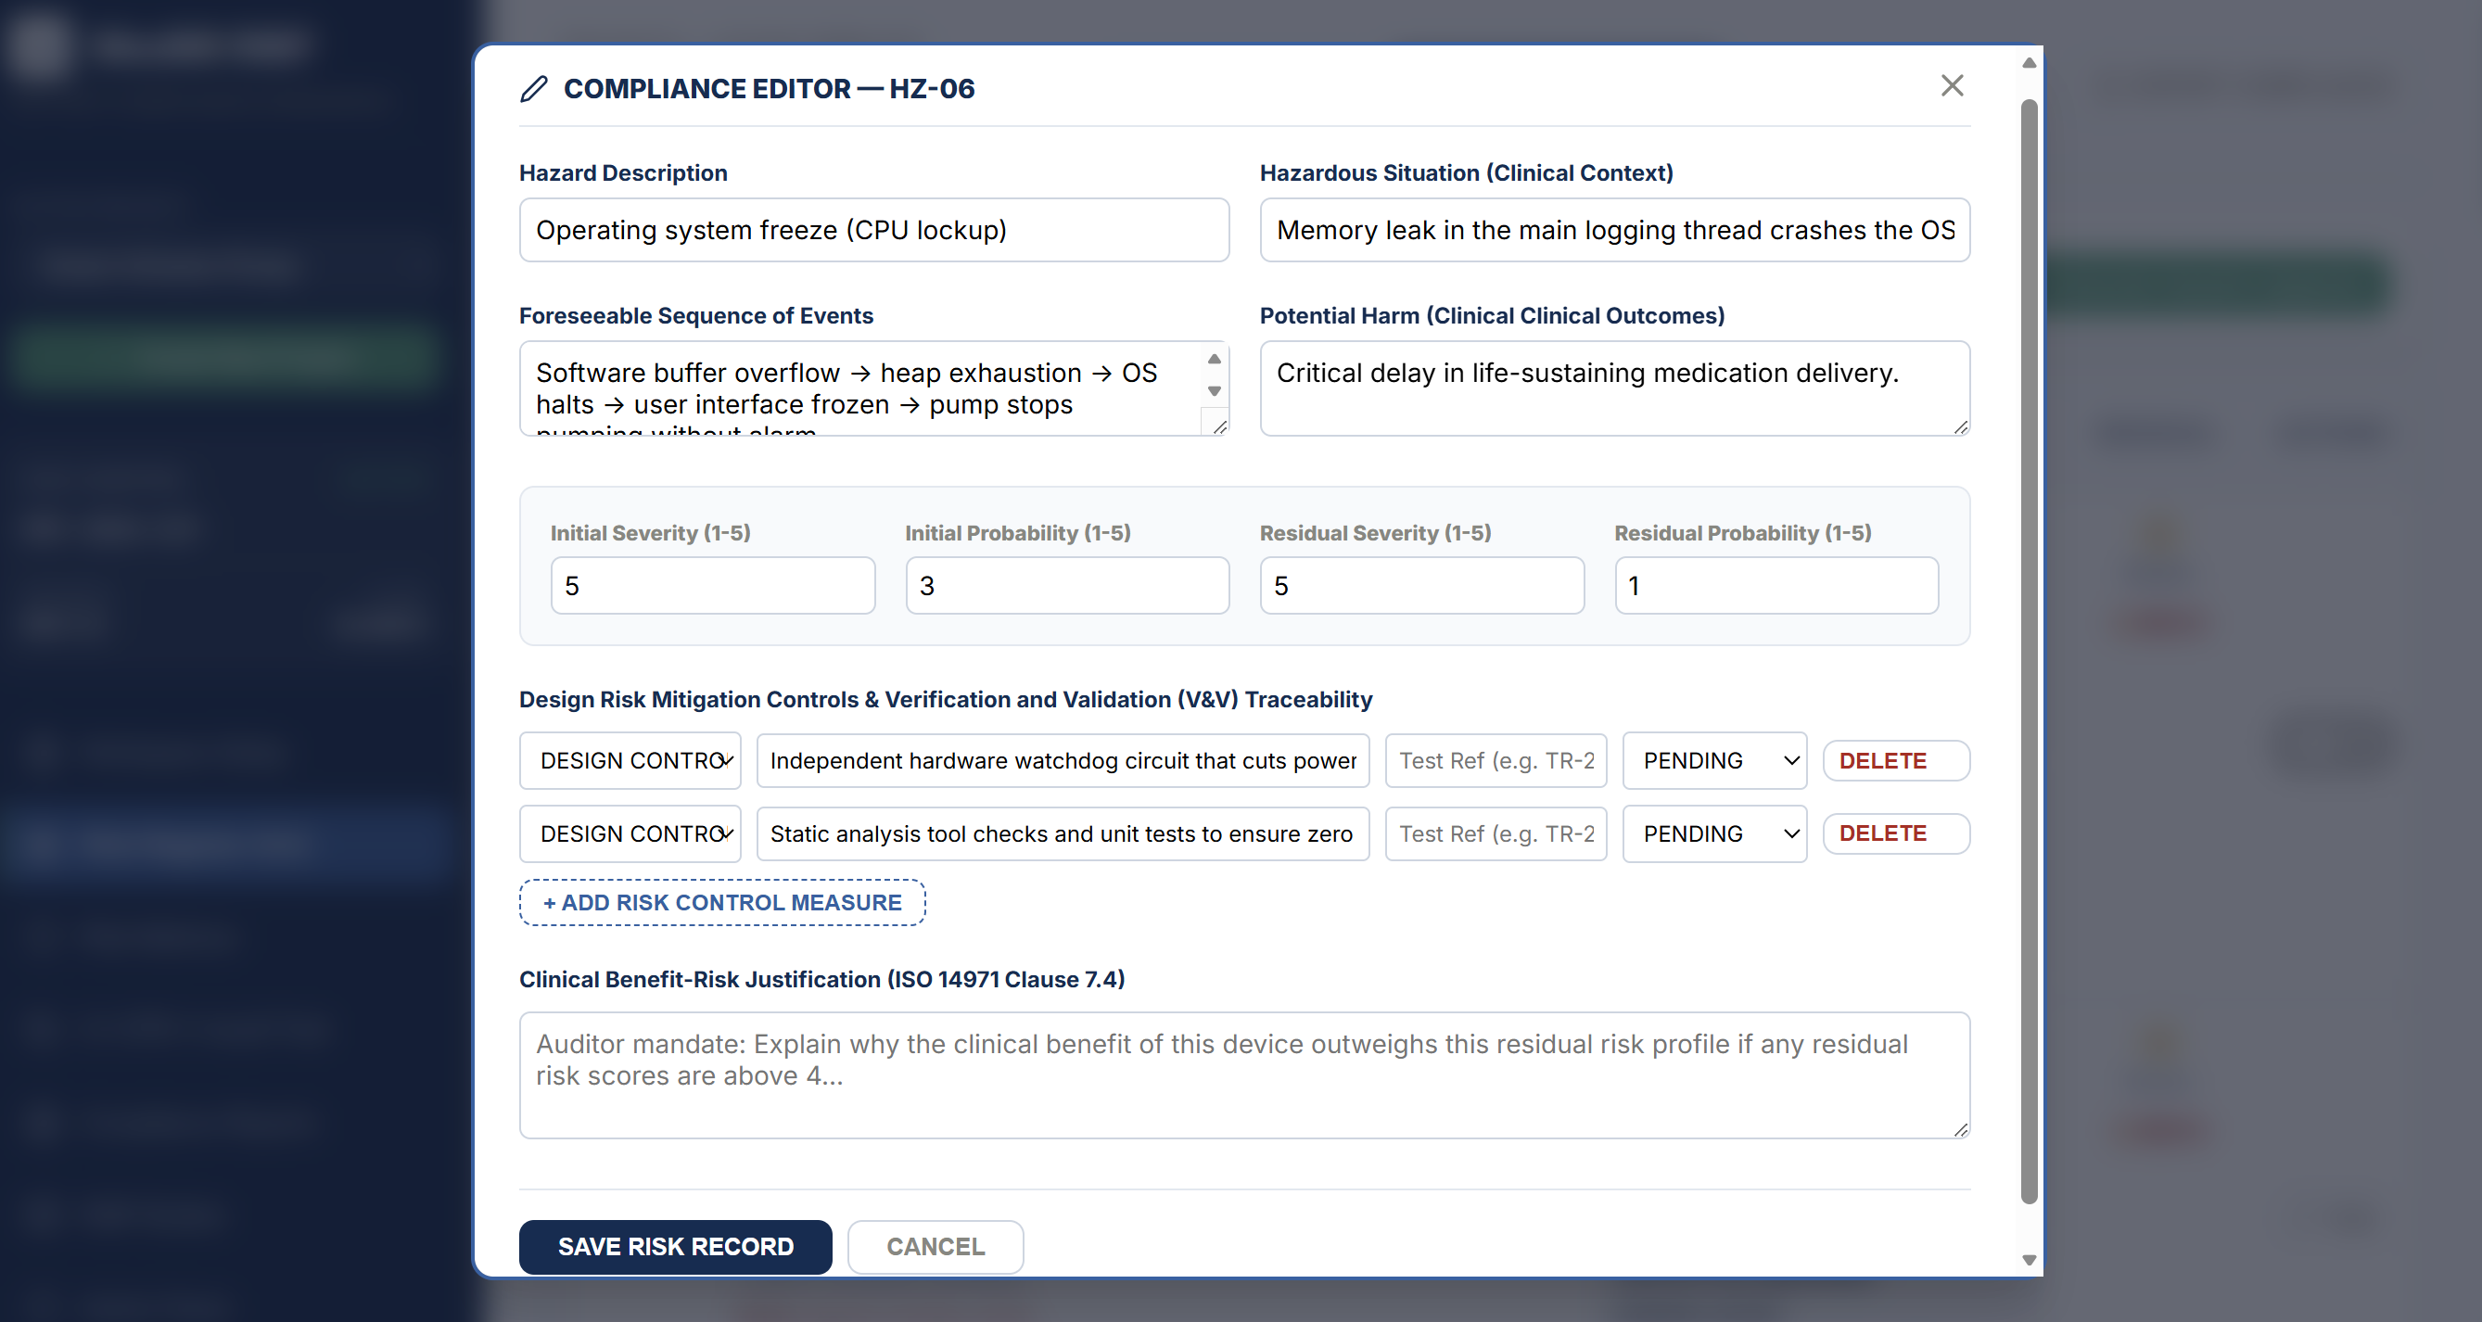The height and width of the screenshot is (1322, 2482).
Task: Open control type dropdown for watchdog row
Action: (630, 761)
